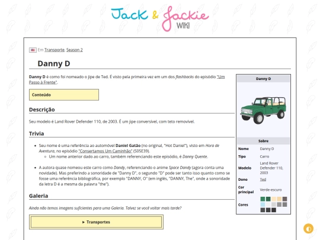
Task: Select the light blue color swatch
Action: point(263,204)
